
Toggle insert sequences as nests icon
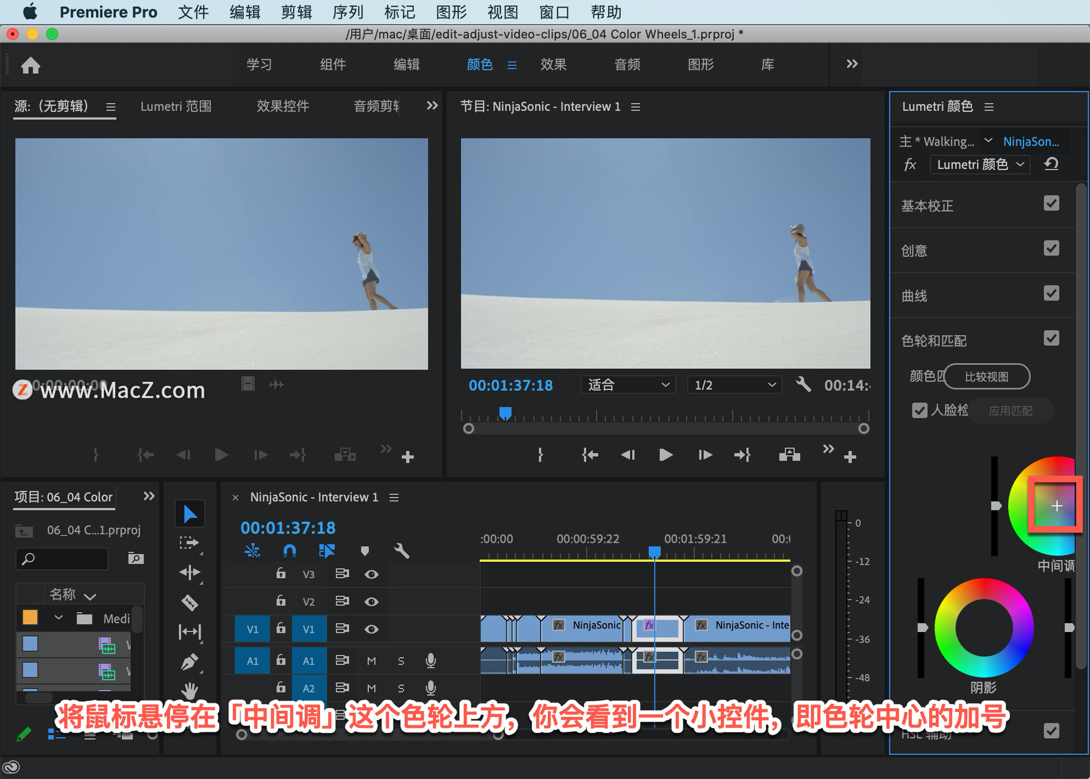(x=252, y=550)
